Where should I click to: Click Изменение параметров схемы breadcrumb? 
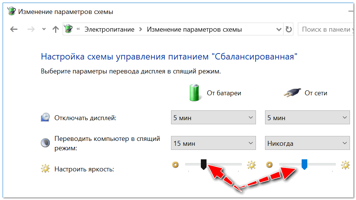pyautogui.click(x=194, y=29)
